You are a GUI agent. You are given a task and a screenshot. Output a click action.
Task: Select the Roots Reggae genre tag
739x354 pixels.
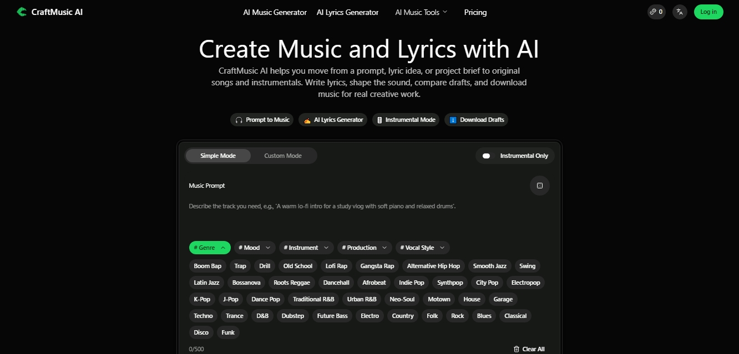point(292,283)
